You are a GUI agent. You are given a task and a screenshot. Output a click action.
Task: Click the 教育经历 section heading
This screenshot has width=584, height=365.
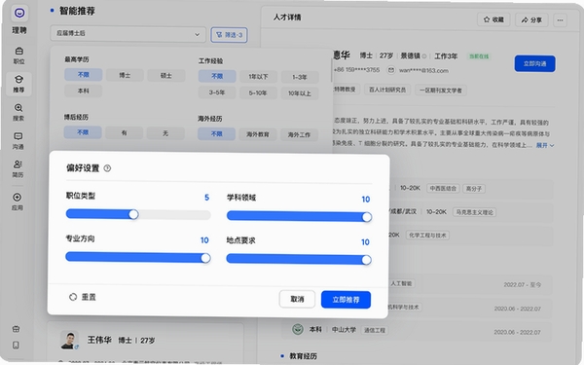click(x=303, y=356)
